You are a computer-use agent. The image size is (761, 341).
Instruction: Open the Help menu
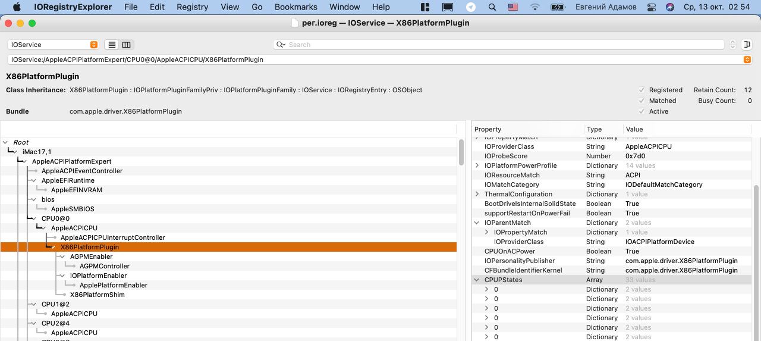pos(381,7)
